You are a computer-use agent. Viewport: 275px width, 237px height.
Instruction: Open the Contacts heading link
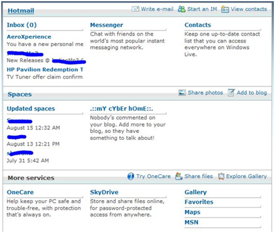(197, 25)
